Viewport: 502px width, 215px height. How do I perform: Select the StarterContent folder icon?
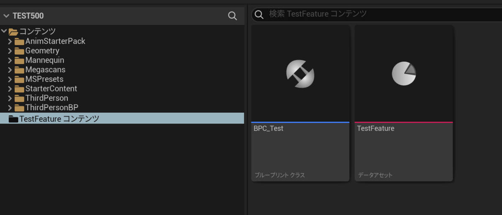click(x=19, y=89)
